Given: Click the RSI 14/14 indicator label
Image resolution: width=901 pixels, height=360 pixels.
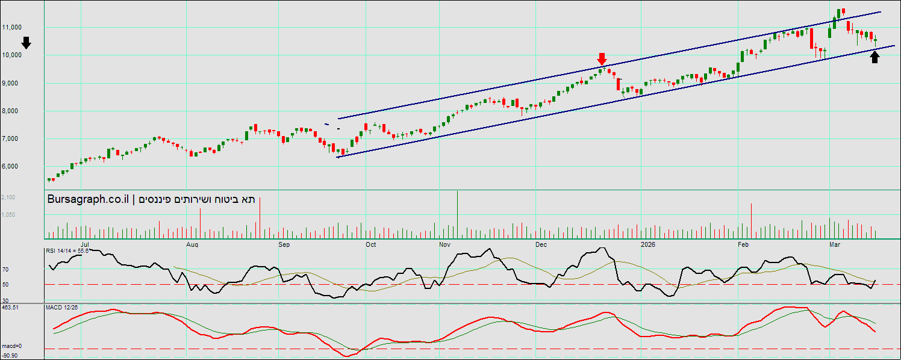Looking at the screenshot, I should click(67, 250).
